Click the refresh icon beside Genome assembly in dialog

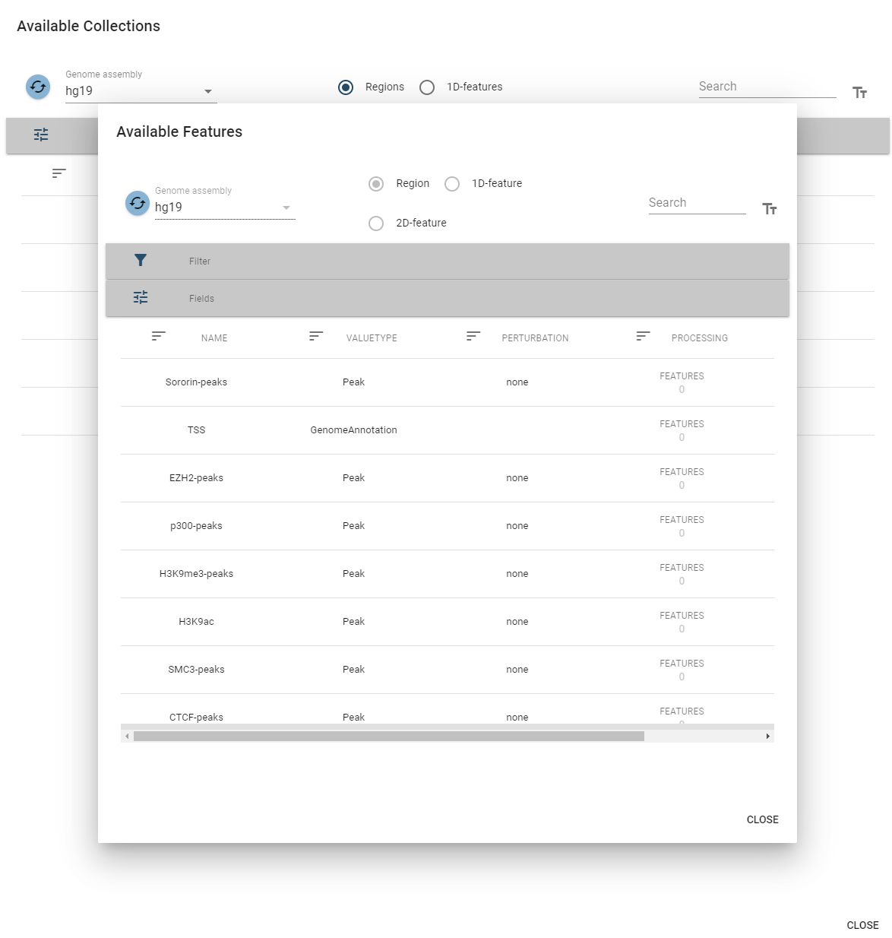[x=137, y=203]
